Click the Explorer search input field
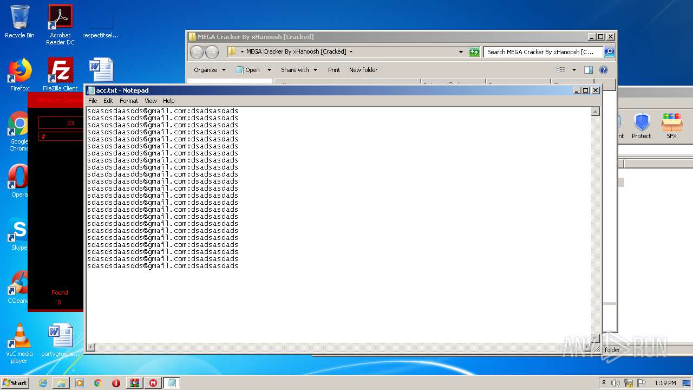 tap(543, 52)
